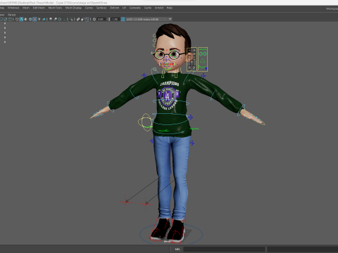Open the ACES sRGB view transform dropdown

149,19
